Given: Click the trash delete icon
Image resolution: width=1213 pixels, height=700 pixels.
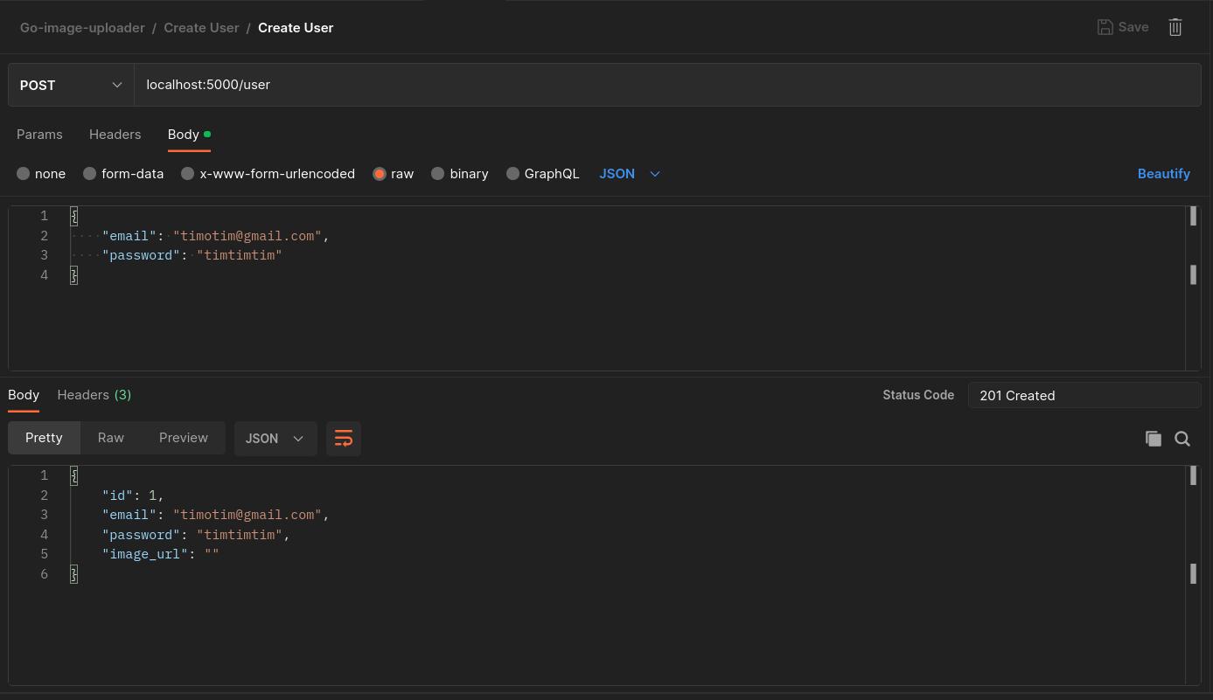Looking at the screenshot, I should click(1175, 27).
